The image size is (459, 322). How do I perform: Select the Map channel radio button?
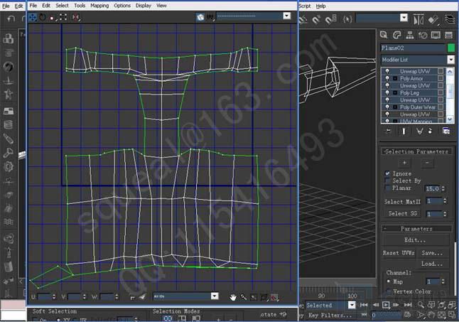[x=389, y=281]
